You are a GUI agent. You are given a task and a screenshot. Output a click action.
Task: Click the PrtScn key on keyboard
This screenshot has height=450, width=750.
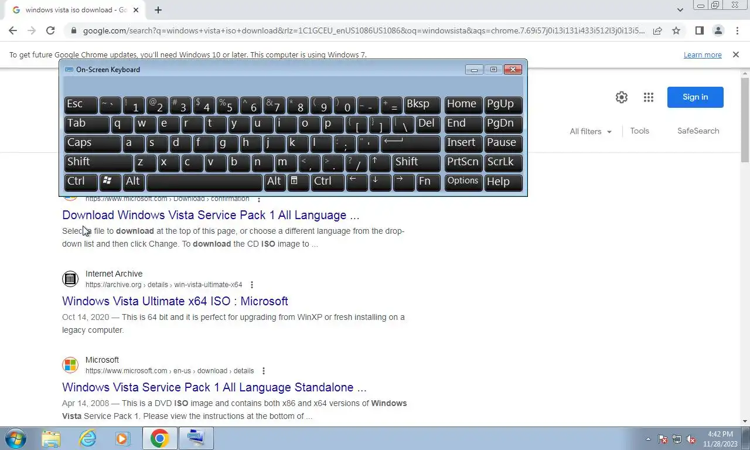(463, 163)
